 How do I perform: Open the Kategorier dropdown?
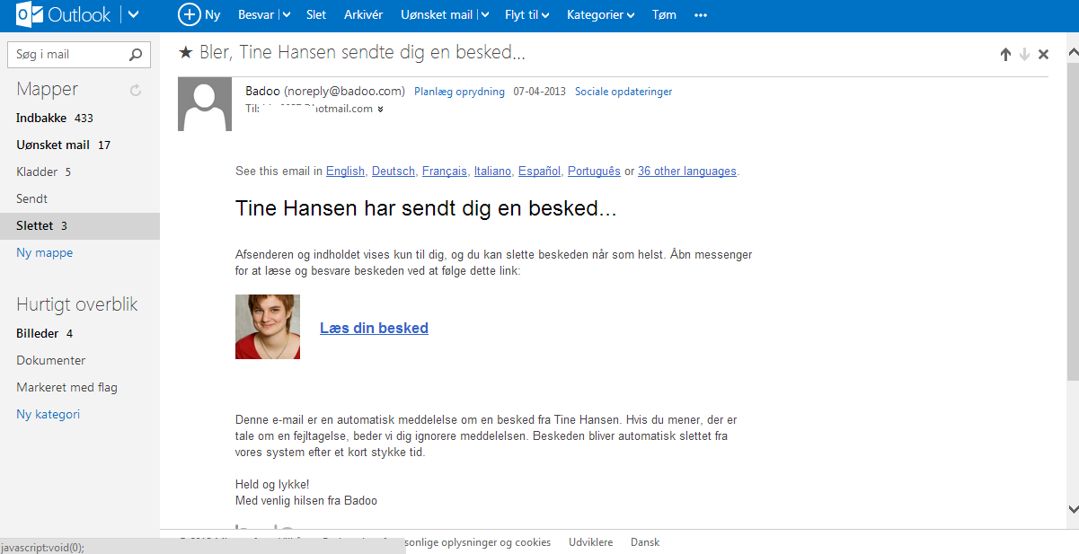[601, 14]
